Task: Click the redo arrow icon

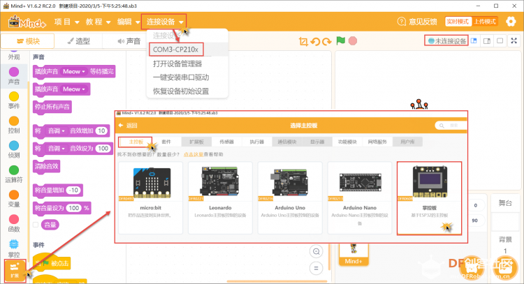Action: click(x=327, y=41)
